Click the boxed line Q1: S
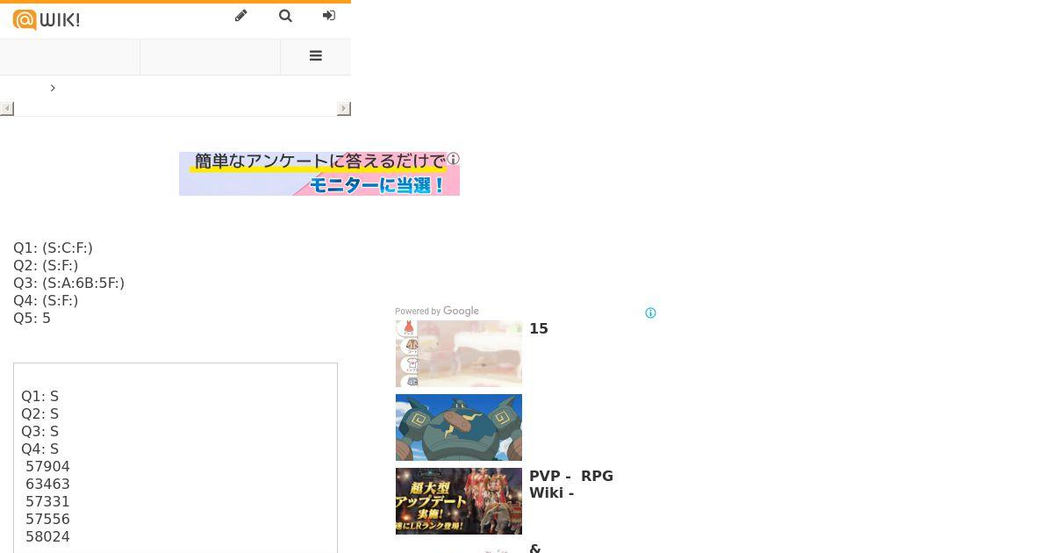 point(40,396)
